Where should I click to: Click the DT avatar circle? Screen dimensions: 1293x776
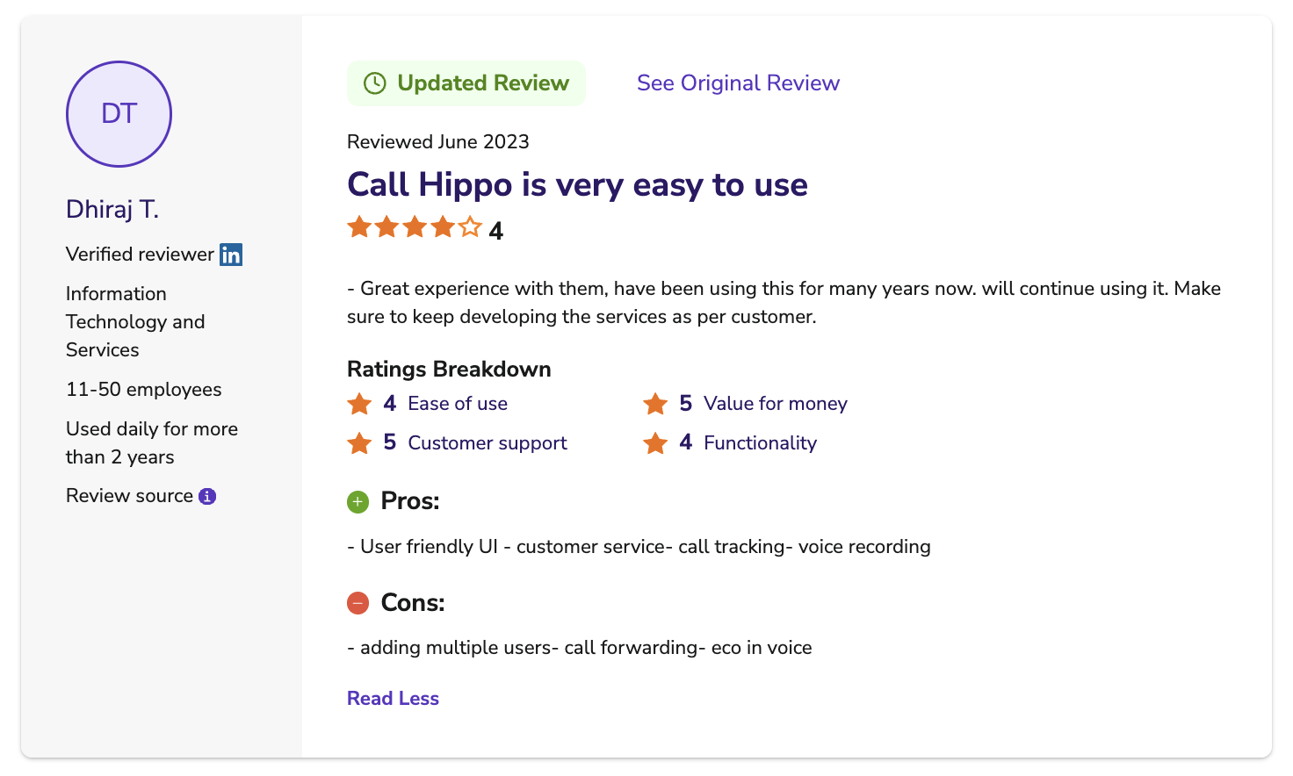tap(119, 114)
